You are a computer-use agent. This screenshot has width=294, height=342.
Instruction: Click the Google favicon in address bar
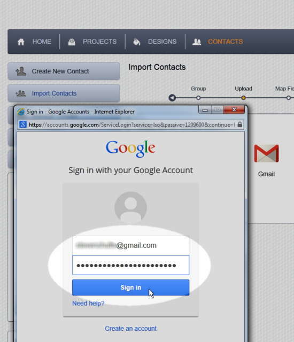point(23,125)
